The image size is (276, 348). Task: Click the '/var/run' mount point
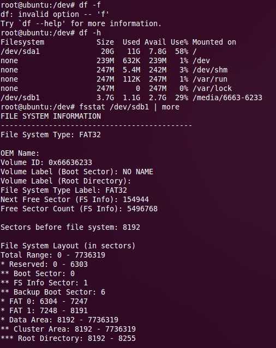click(210, 79)
